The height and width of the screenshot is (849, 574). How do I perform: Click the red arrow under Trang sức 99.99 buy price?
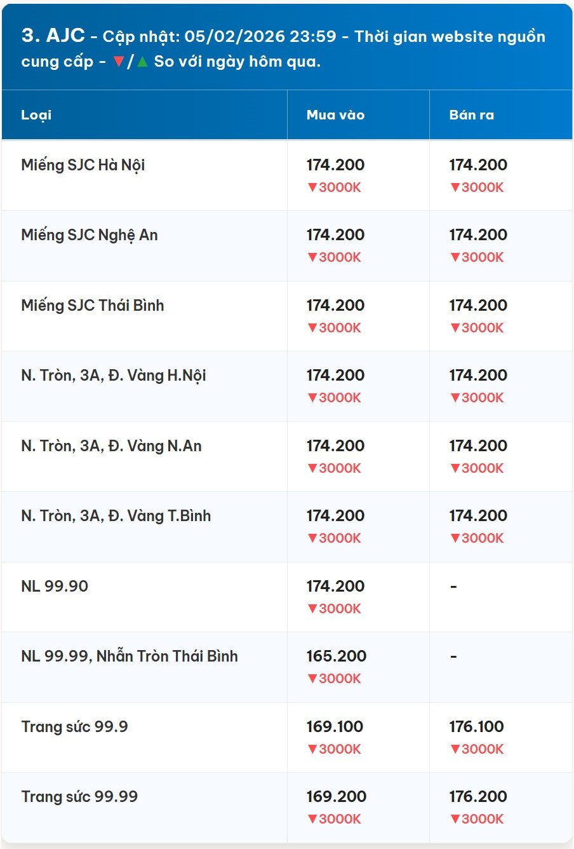312,819
